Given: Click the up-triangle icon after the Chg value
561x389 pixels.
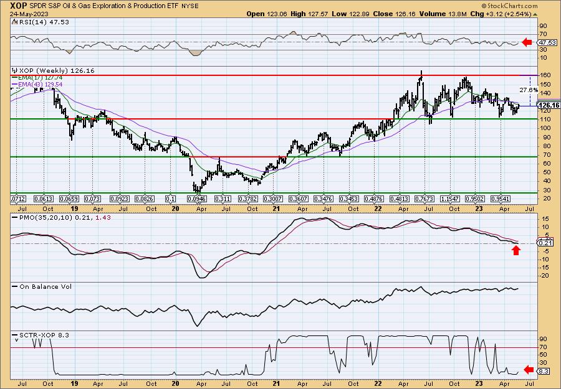Looking at the screenshot, I should point(535,14).
